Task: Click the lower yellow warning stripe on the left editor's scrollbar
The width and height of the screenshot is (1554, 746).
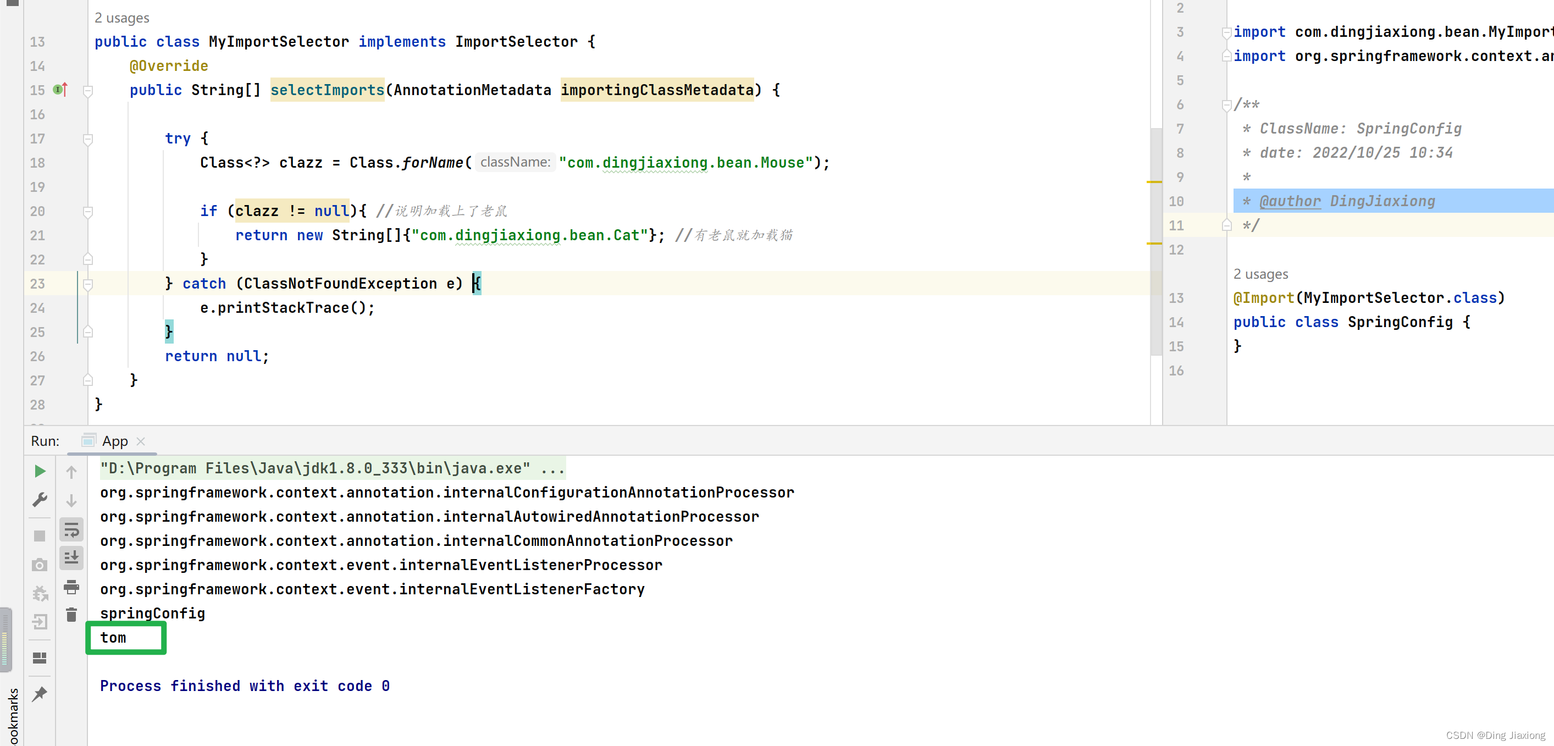Action: coord(1154,243)
